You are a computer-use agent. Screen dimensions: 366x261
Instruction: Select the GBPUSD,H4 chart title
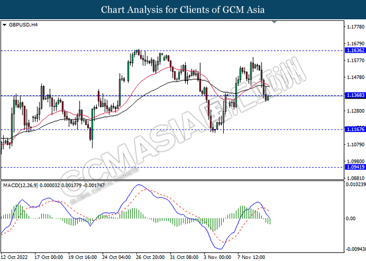click(23, 25)
